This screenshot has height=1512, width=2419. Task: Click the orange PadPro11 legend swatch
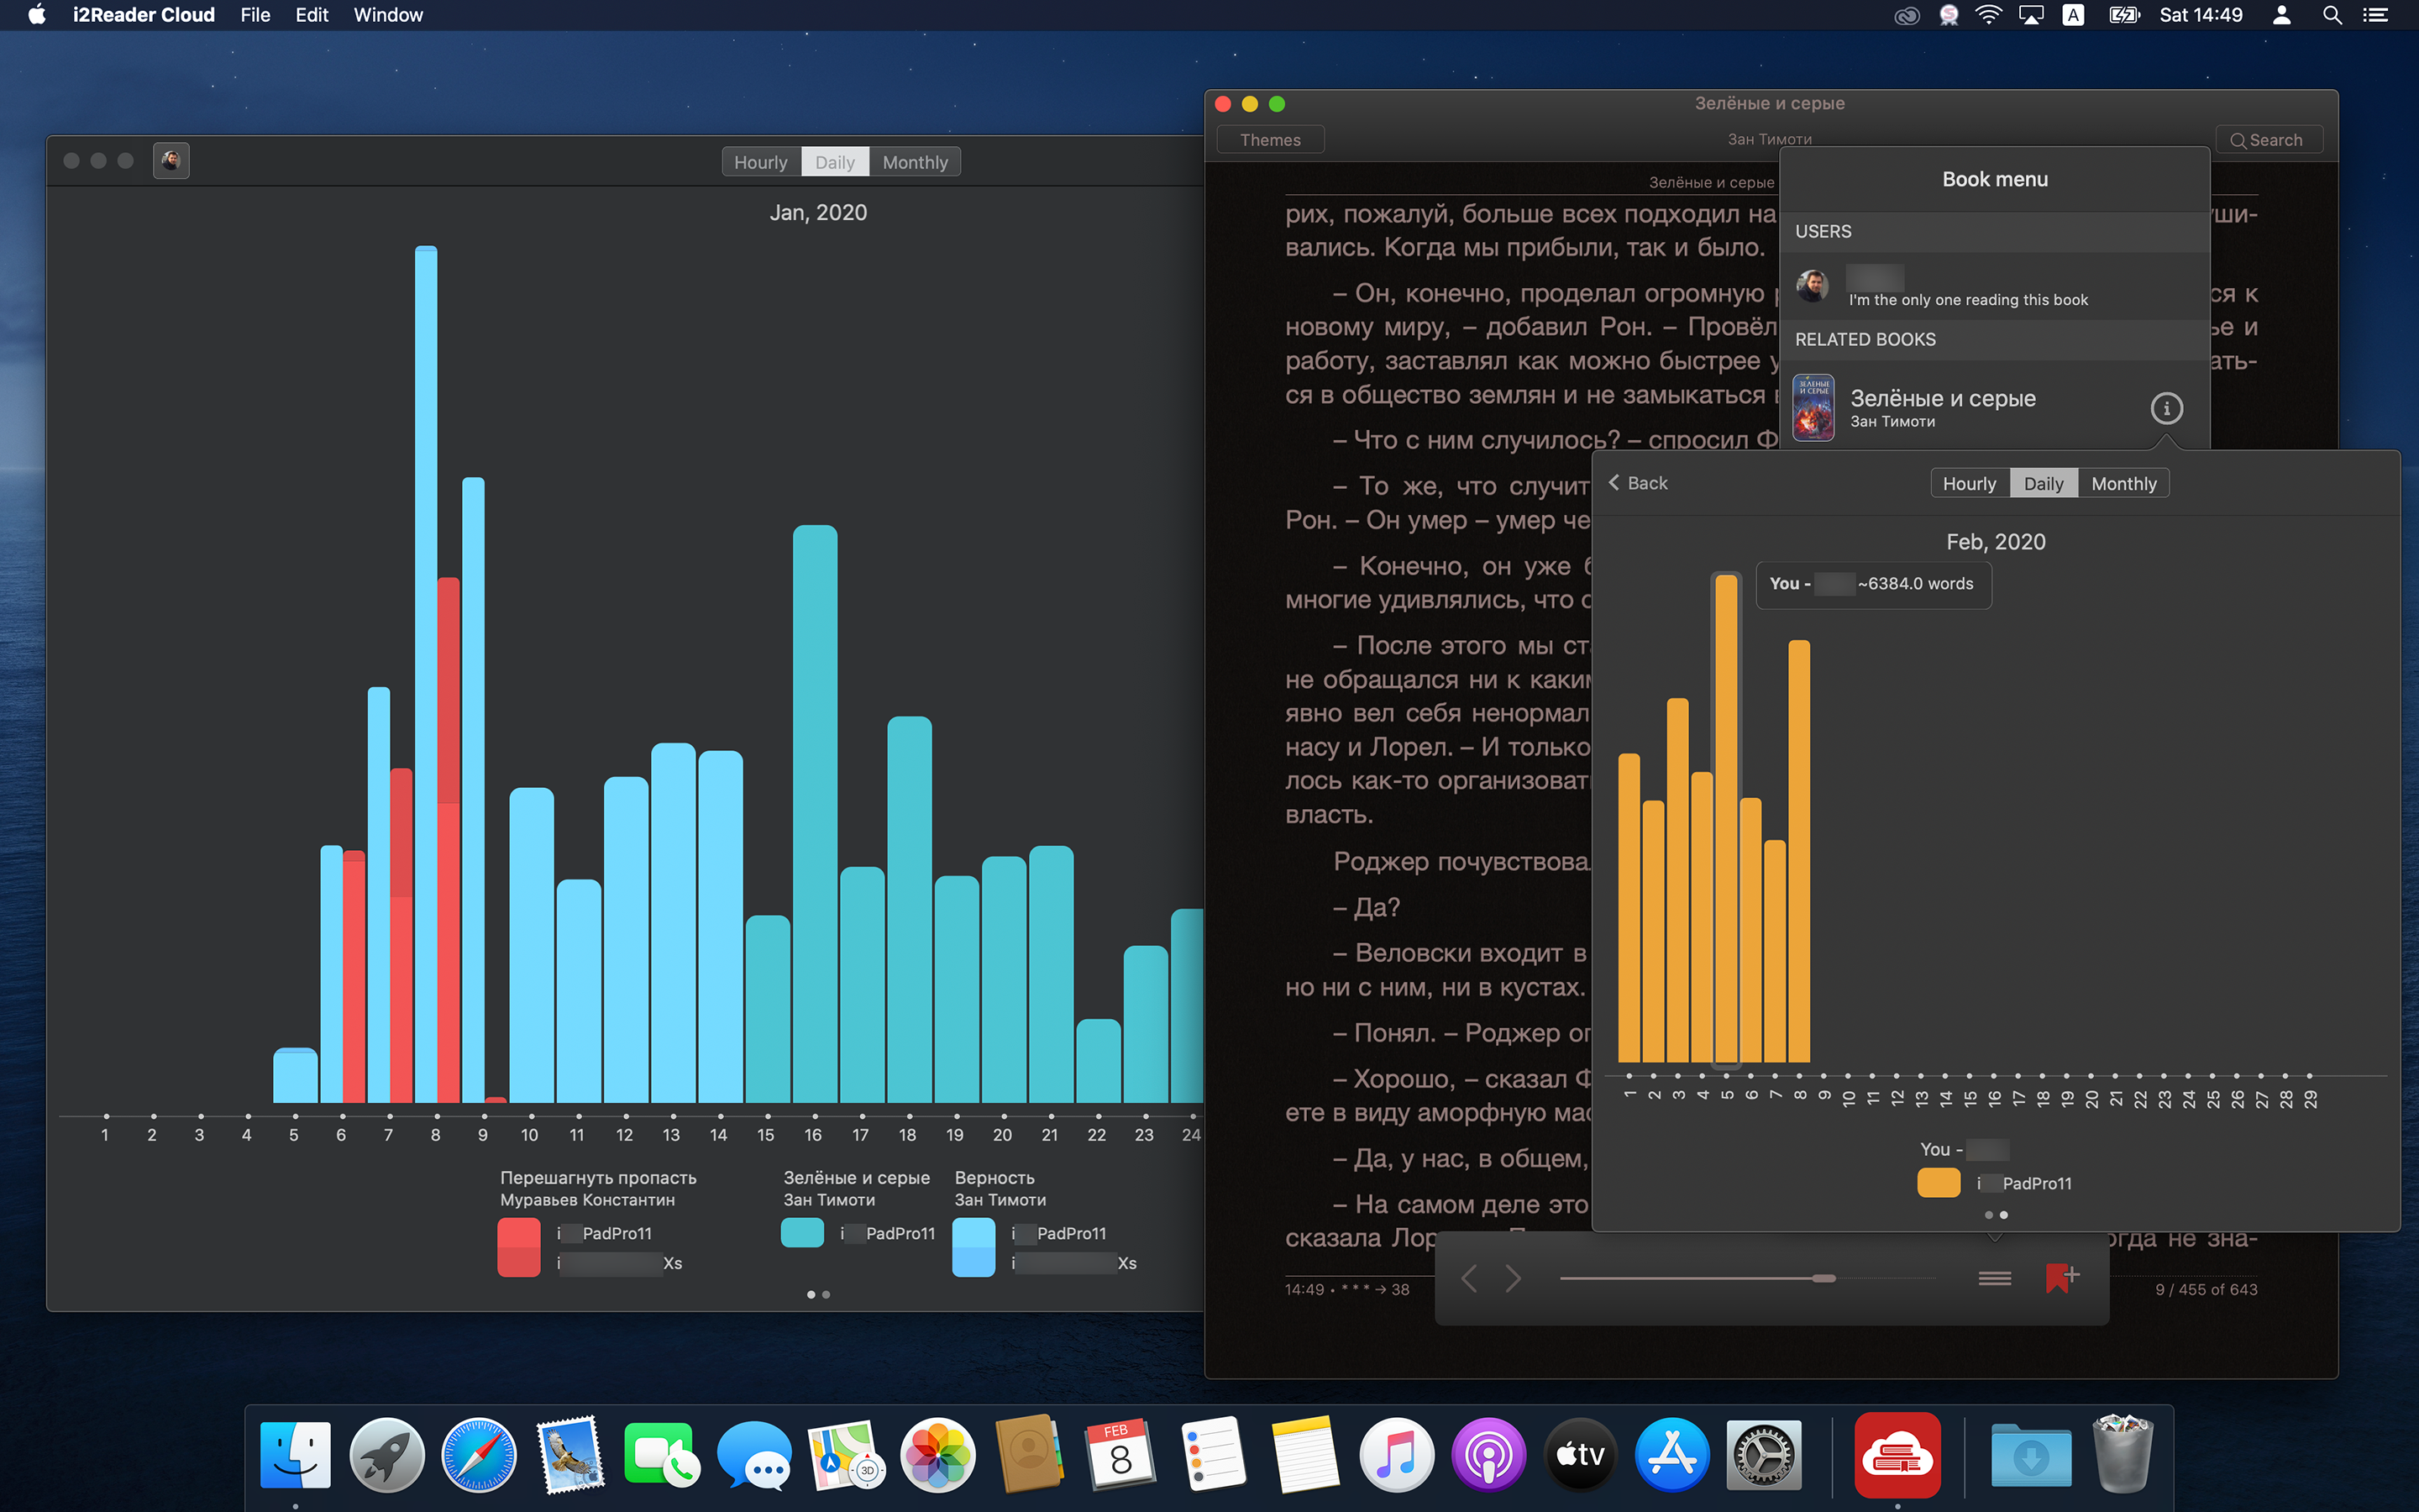(1939, 1183)
